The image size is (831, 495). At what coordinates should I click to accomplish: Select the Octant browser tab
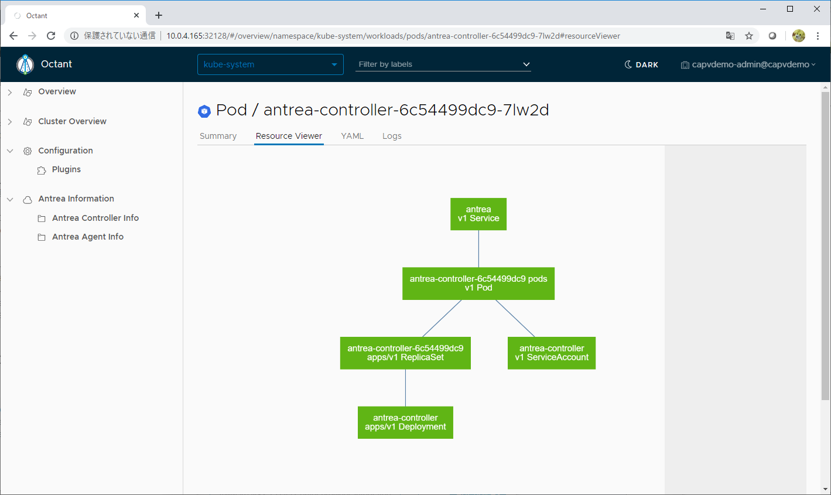(x=76, y=15)
